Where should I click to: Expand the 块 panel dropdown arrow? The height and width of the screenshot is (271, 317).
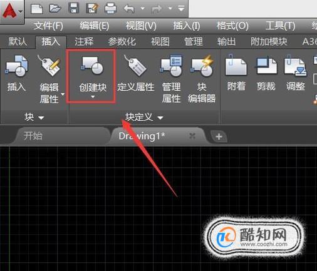click(x=41, y=118)
